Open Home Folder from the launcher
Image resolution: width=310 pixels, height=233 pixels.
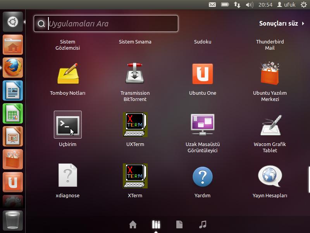pos(13,45)
